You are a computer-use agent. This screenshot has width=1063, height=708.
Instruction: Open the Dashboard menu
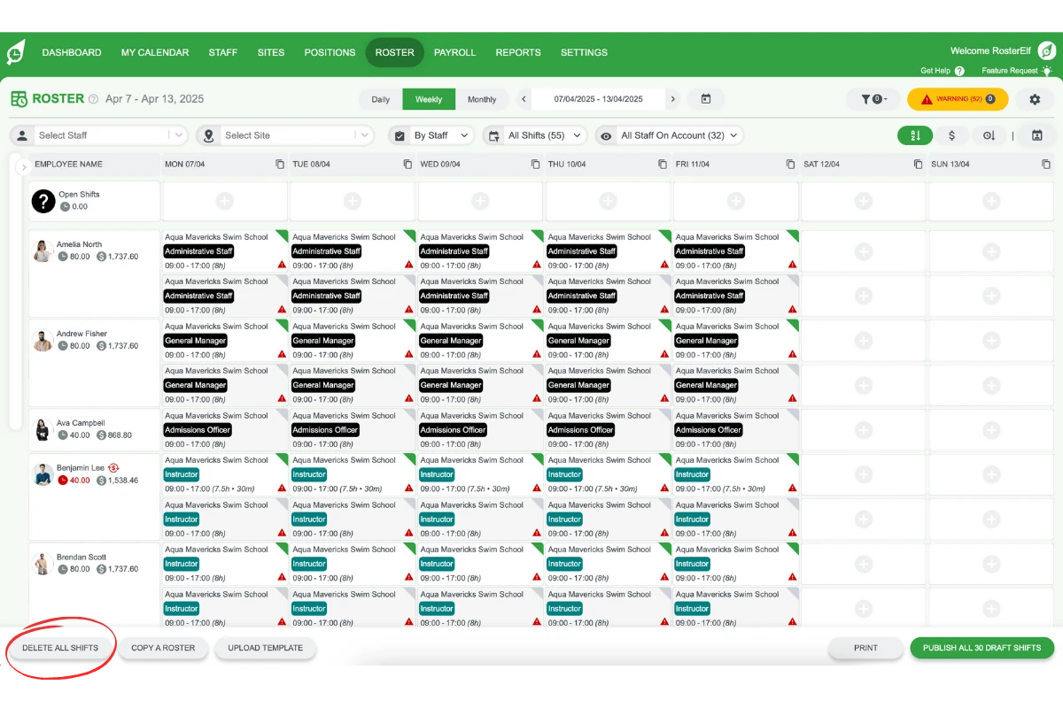[72, 52]
